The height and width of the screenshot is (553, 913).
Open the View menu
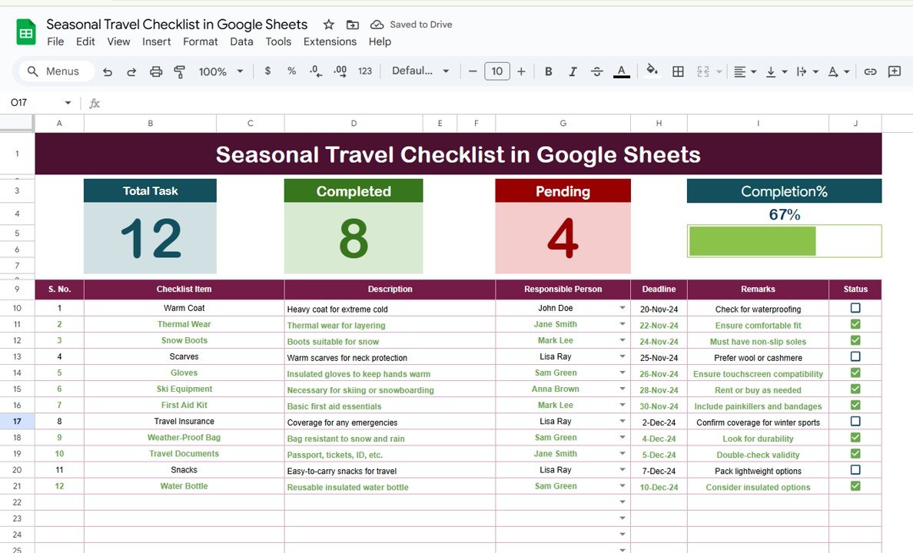click(118, 41)
